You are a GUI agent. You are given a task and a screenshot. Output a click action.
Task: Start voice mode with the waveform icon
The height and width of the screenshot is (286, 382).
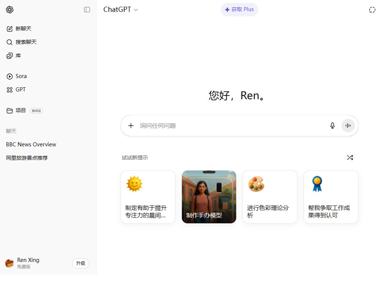coord(348,125)
